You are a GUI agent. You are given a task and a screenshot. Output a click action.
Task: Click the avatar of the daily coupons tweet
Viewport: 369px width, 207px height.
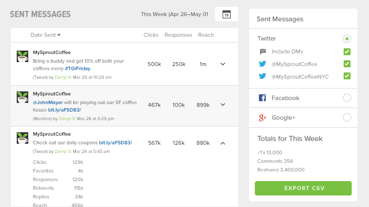(x=22, y=138)
